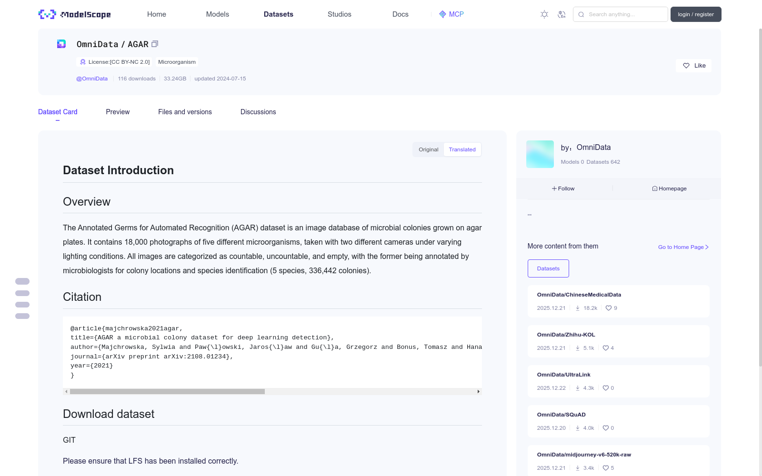Screen dimensions: 762x476
Task: Go to the Models section
Action: click(218, 14)
